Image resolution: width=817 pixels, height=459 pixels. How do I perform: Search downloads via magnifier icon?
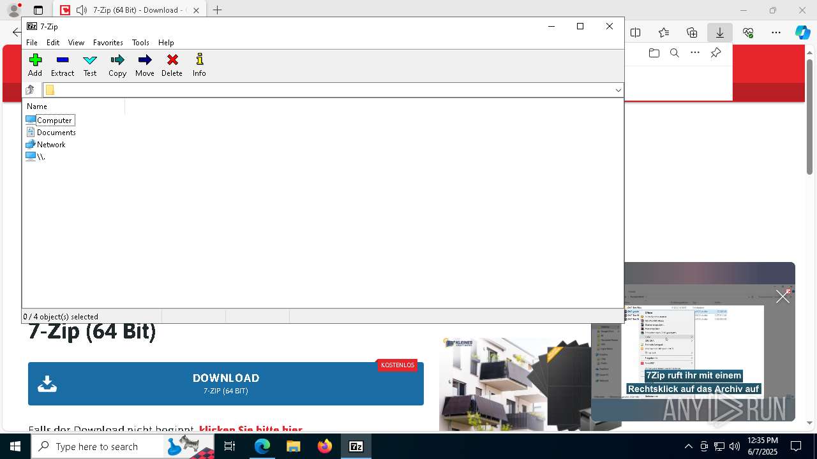[x=674, y=53]
